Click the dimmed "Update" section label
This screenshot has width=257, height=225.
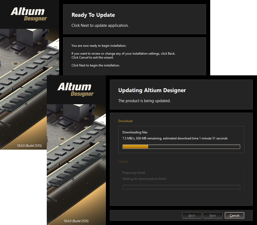coord(123,161)
